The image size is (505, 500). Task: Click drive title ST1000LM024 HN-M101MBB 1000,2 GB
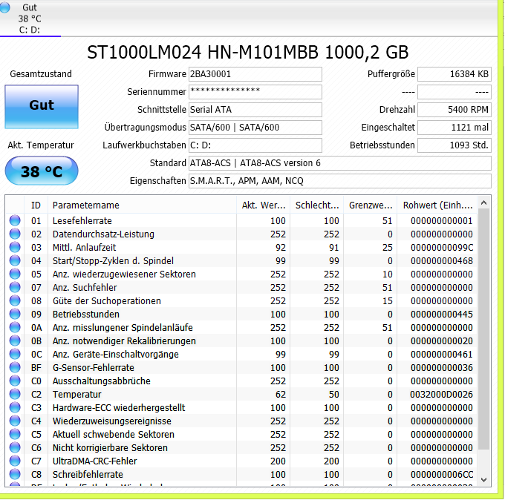[247, 52]
